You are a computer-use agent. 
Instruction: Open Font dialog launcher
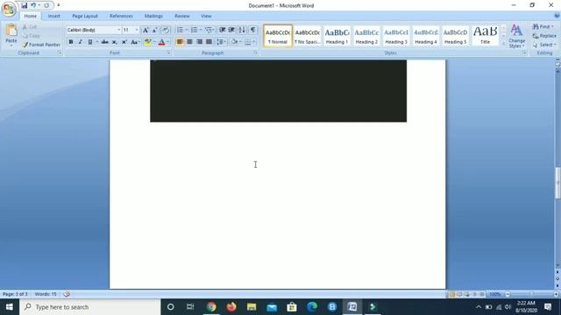click(x=168, y=52)
